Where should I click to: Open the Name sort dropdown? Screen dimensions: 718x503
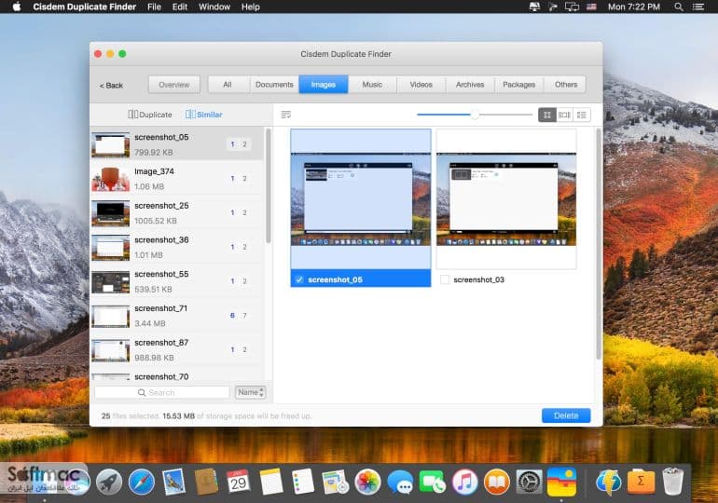(250, 392)
